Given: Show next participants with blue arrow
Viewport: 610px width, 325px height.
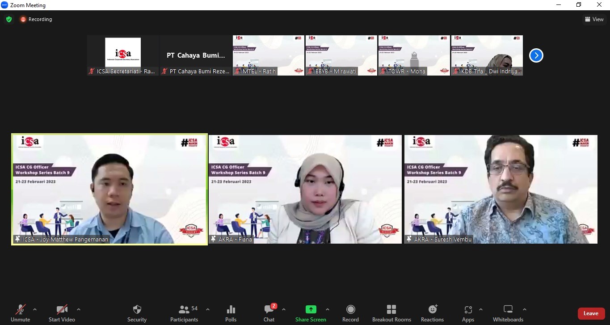Looking at the screenshot, I should pyautogui.click(x=536, y=55).
